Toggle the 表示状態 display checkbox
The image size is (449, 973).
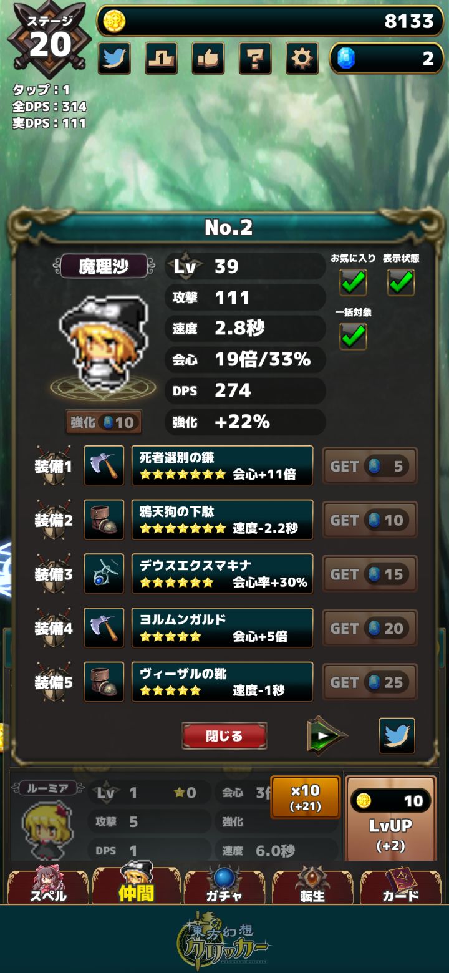click(401, 283)
